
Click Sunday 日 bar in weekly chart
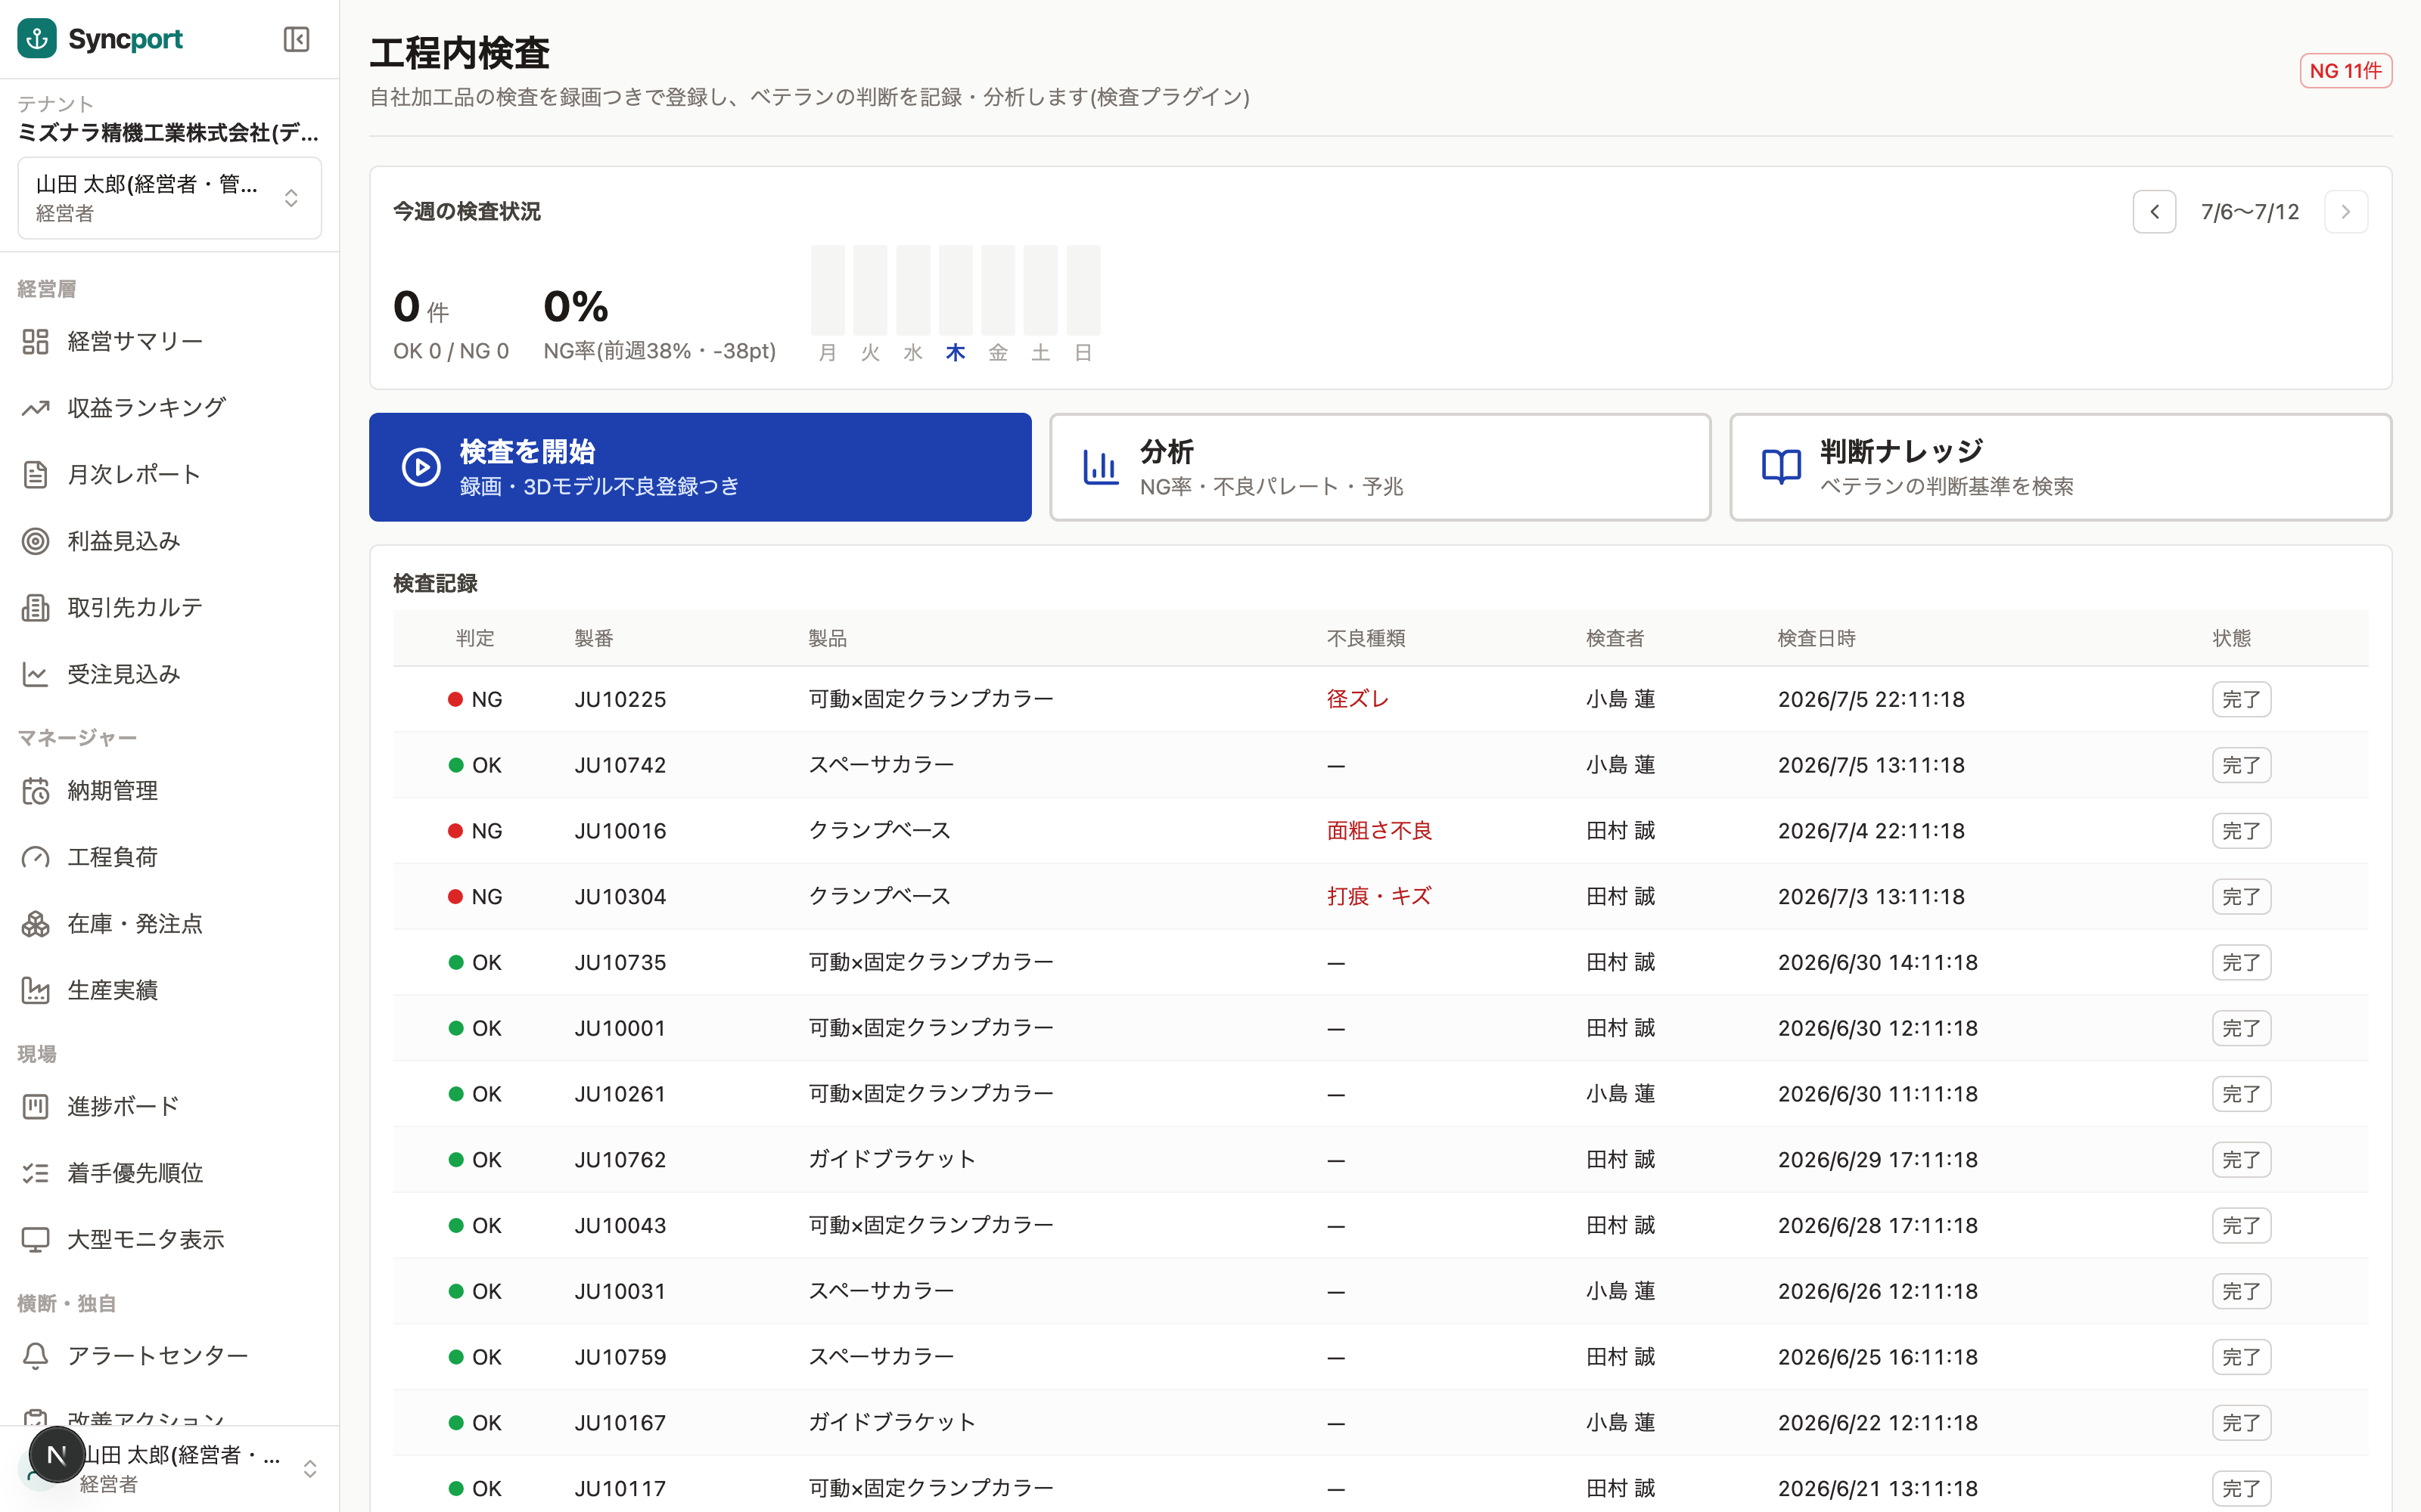1083,290
